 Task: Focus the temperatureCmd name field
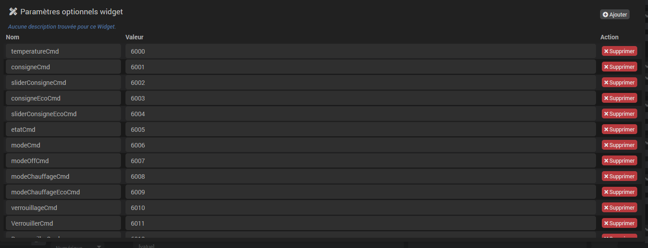pyautogui.click(x=63, y=51)
